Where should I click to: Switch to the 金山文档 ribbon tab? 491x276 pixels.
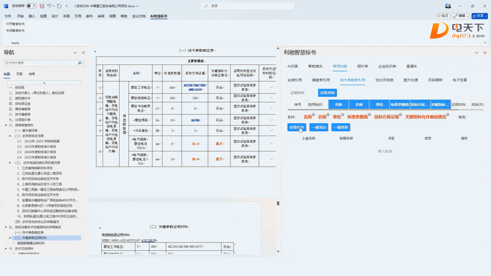[139, 16]
